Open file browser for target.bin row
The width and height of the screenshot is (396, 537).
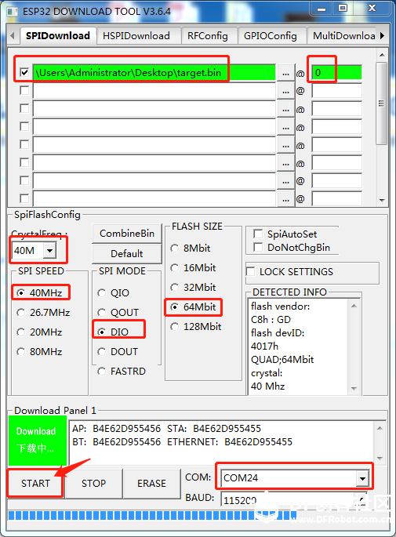[285, 73]
